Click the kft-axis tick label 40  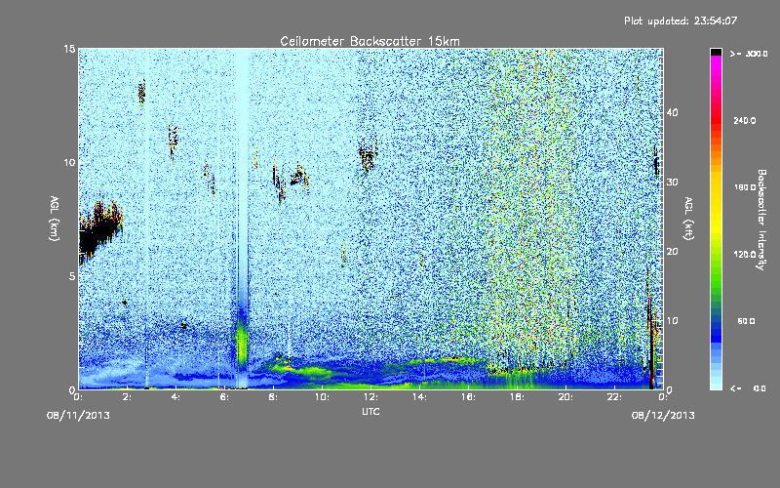click(672, 112)
